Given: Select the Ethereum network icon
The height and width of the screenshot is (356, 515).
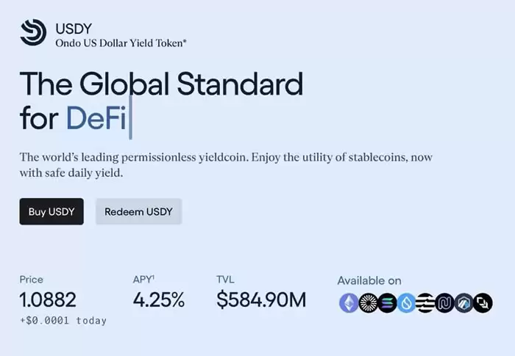Looking at the screenshot, I should pyautogui.click(x=349, y=302).
